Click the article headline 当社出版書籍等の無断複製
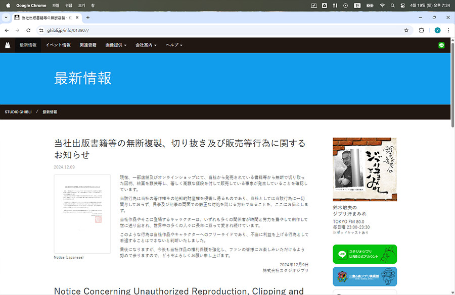Image resolution: width=455 pixels, height=295 pixels. (x=180, y=149)
